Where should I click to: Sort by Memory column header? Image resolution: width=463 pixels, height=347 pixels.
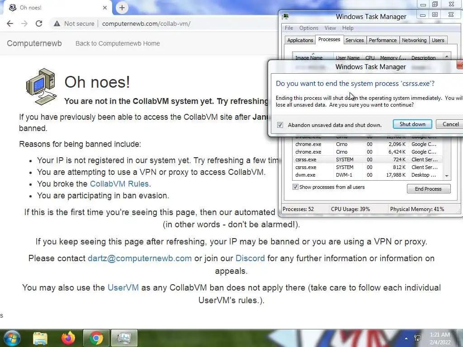393,57
